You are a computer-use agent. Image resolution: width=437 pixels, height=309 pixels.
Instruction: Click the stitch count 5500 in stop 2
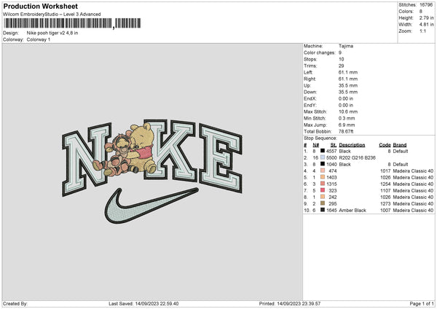pos(331,157)
